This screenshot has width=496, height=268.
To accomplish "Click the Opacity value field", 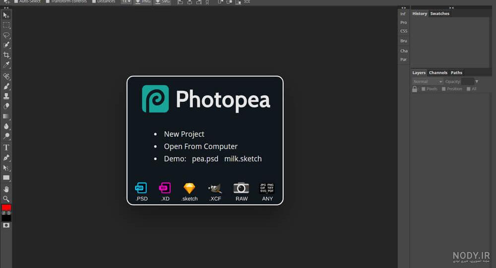I will [467, 81].
